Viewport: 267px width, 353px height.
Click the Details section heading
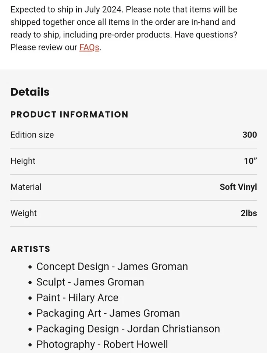[x=30, y=92]
